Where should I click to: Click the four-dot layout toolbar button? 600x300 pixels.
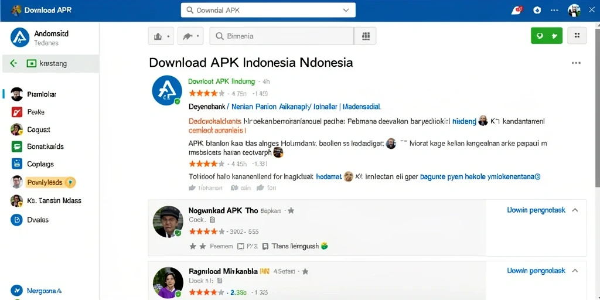577,36
